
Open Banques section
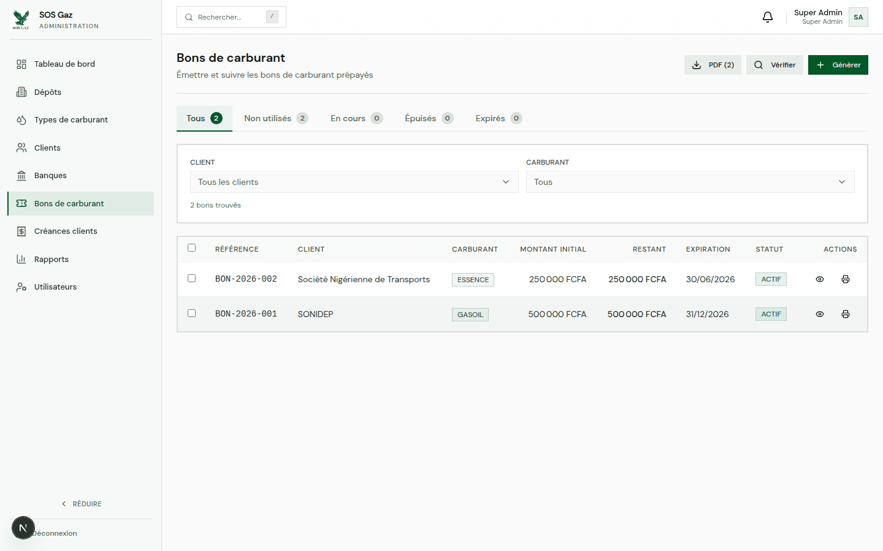click(x=81, y=176)
